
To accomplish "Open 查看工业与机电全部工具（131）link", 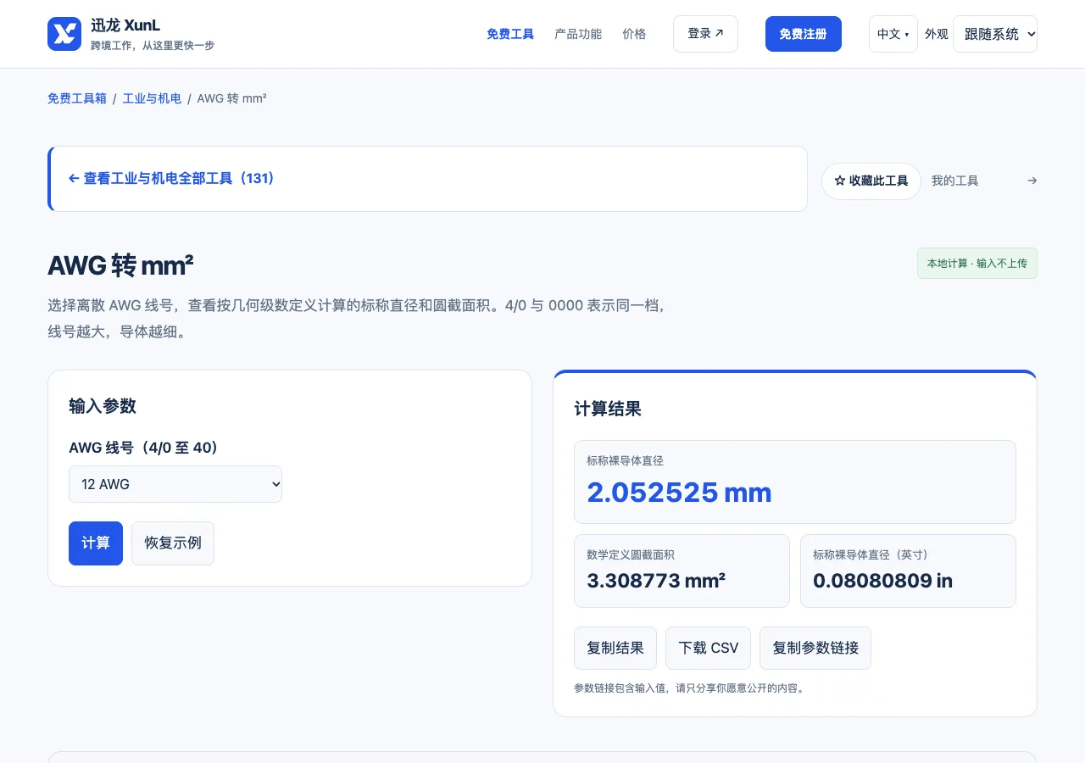I will pos(172,179).
